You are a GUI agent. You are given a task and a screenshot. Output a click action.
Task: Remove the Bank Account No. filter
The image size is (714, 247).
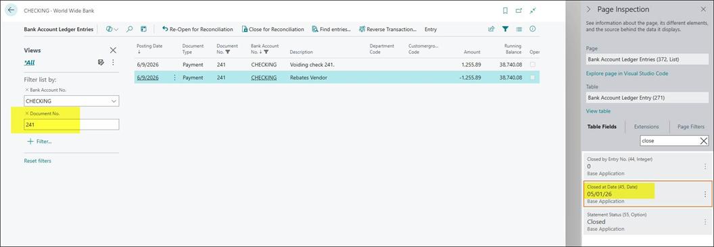[26, 90]
